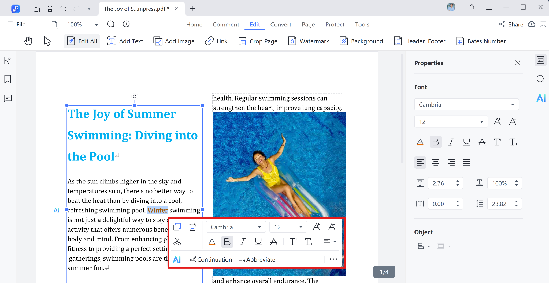Toggle italic in the floating toolbar
The height and width of the screenshot is (283, 549).
(x=242, y=242)
